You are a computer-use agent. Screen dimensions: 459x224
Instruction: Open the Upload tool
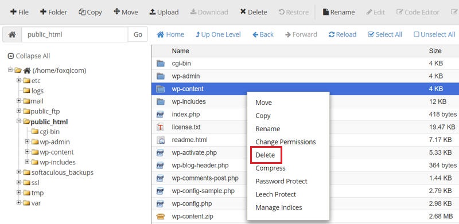pyautogui.click(x=164, y=12)
